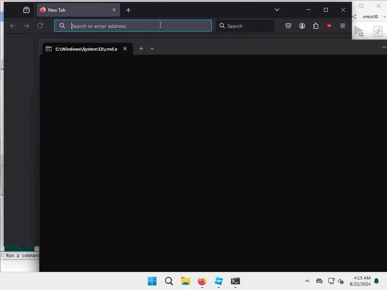Viewport: 387px width, 290px height.
Task: Close the Firefox window
Action: click(343, 9)
